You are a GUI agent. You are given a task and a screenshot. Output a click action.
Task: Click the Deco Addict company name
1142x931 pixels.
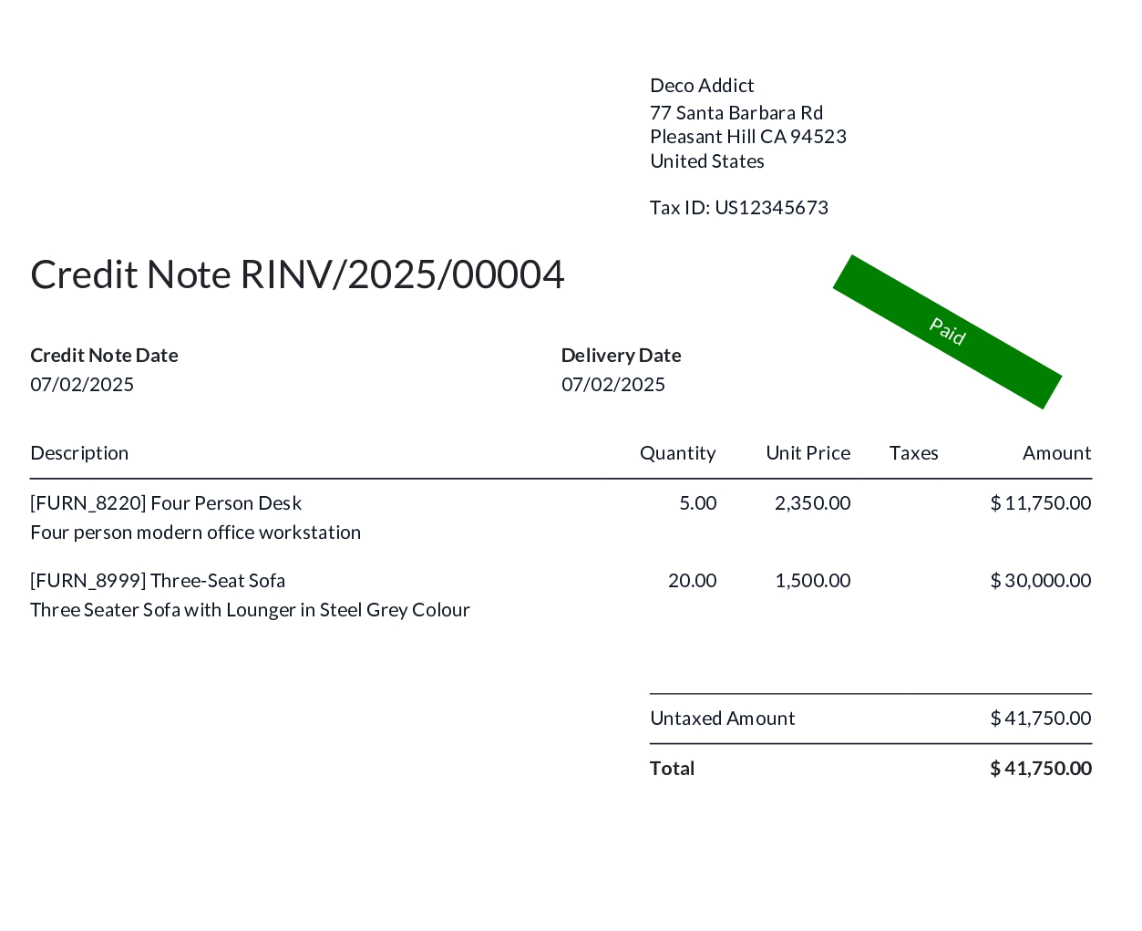pyautogui.click(x=702, y=86)
